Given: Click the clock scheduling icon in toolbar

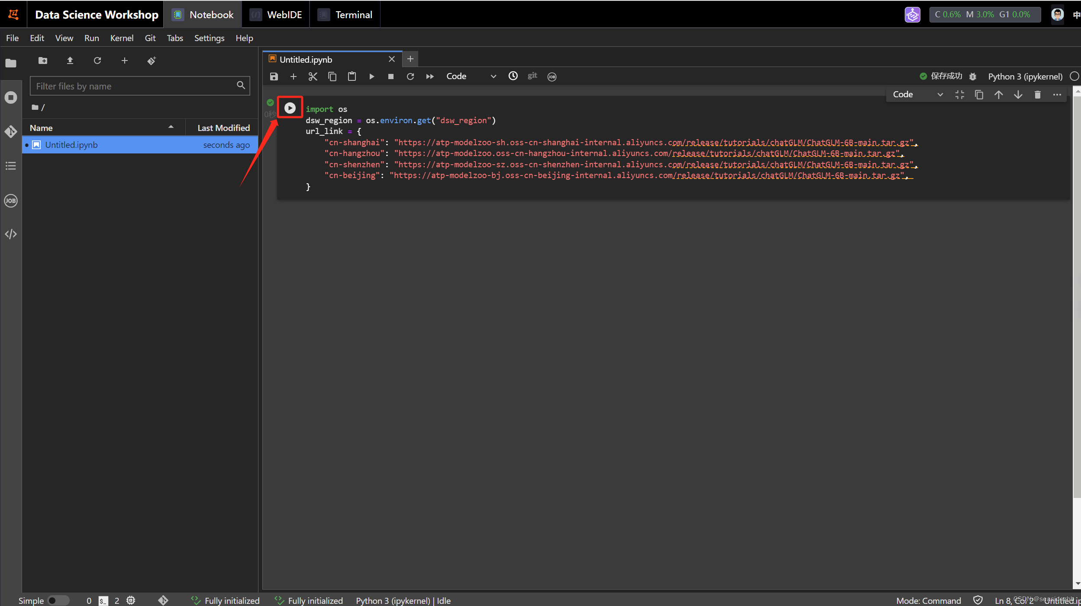Looking at the screenshot, I should point(513,76).
